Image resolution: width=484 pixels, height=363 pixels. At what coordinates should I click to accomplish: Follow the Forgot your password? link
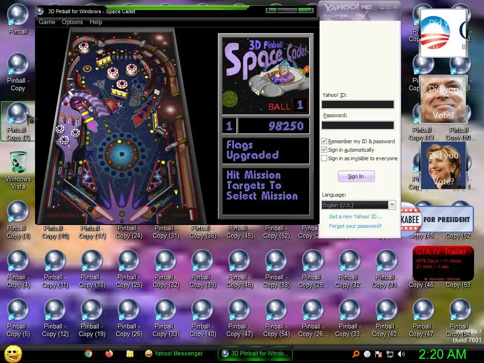point(355,226)
